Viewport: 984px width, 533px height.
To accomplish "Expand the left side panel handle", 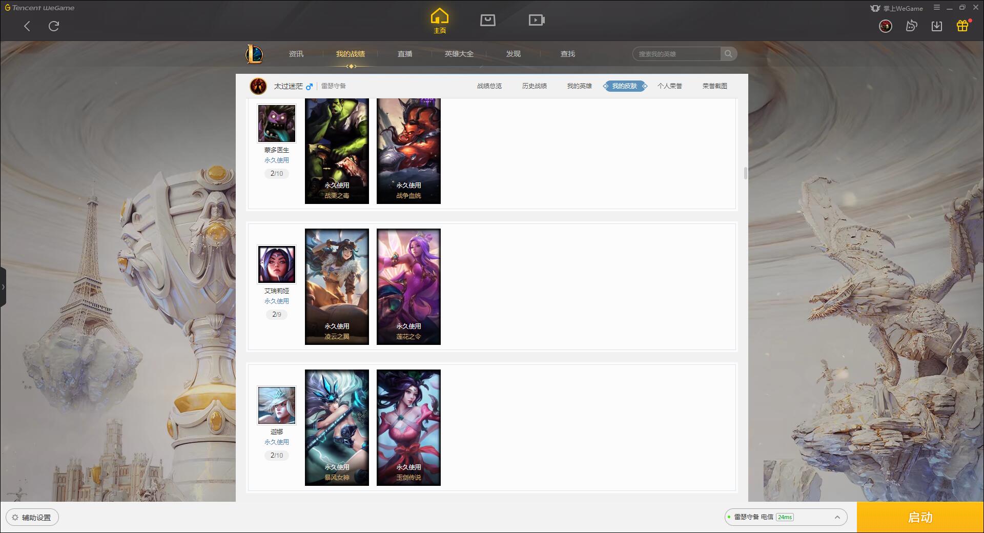I will pos(3,287).
